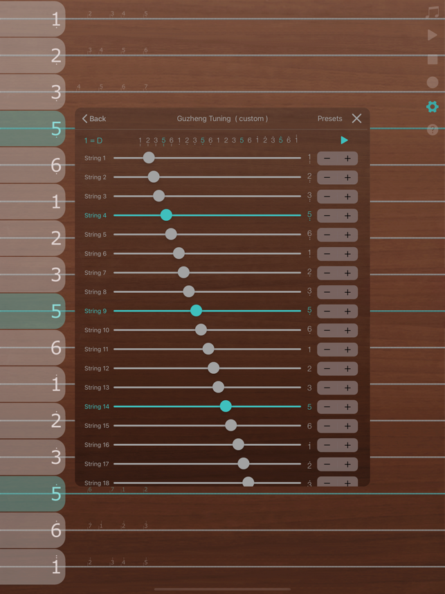Decrease String 14 pitch using minus
This screenshot has width=445, height=594.
point(327,407)
